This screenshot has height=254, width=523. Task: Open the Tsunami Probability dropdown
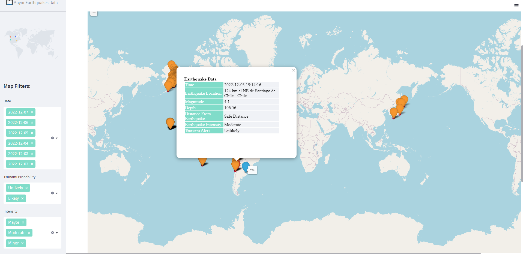[x=57, y=193]
